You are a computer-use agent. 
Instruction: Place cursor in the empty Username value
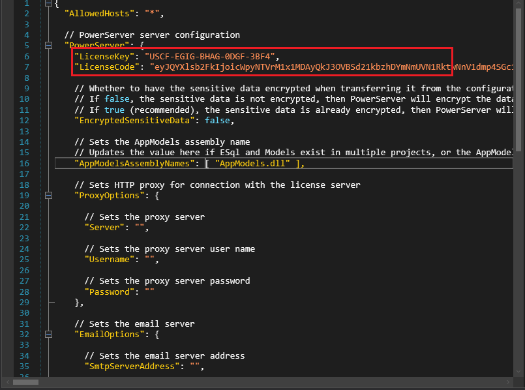[x=149, y=260]
